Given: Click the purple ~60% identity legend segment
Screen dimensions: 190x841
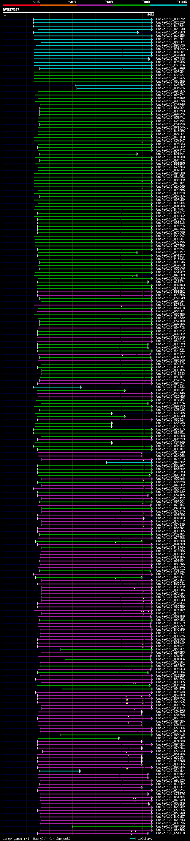Looking at the screenshot, I should pyautogui.click(x=95, y=5).
